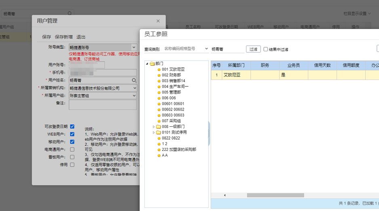Close the 用户管理 dialog with X
Image resolution: width=379 pixels, height=211 pixels.
pyautogui.click(x=158, y=21)
